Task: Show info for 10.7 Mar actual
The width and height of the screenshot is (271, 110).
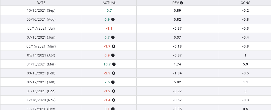Action: pyautogui.click(x=114, y=64)
